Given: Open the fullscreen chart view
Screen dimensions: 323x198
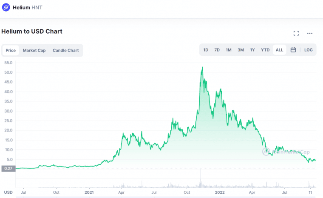Looking at the screenshot, I should 296,33.
